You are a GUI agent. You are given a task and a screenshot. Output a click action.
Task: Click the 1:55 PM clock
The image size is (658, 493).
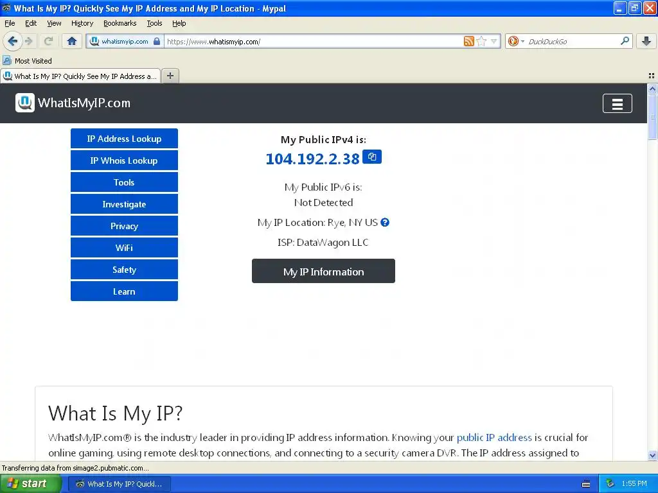tap(634, 484)
